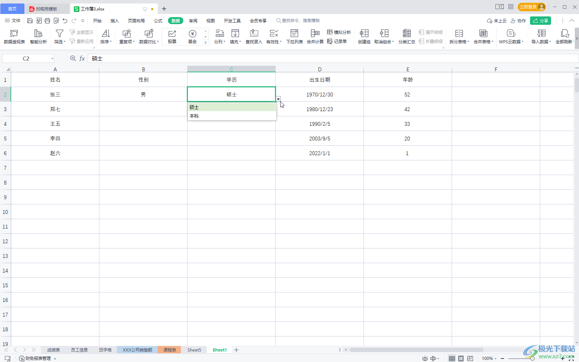Select the 基金 fund data type
The width and height of the screenshot is (579, 362).
click(x=192, y=37)
